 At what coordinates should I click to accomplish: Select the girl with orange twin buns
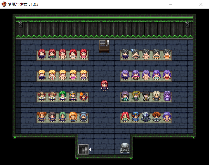(x=42, y=117)
